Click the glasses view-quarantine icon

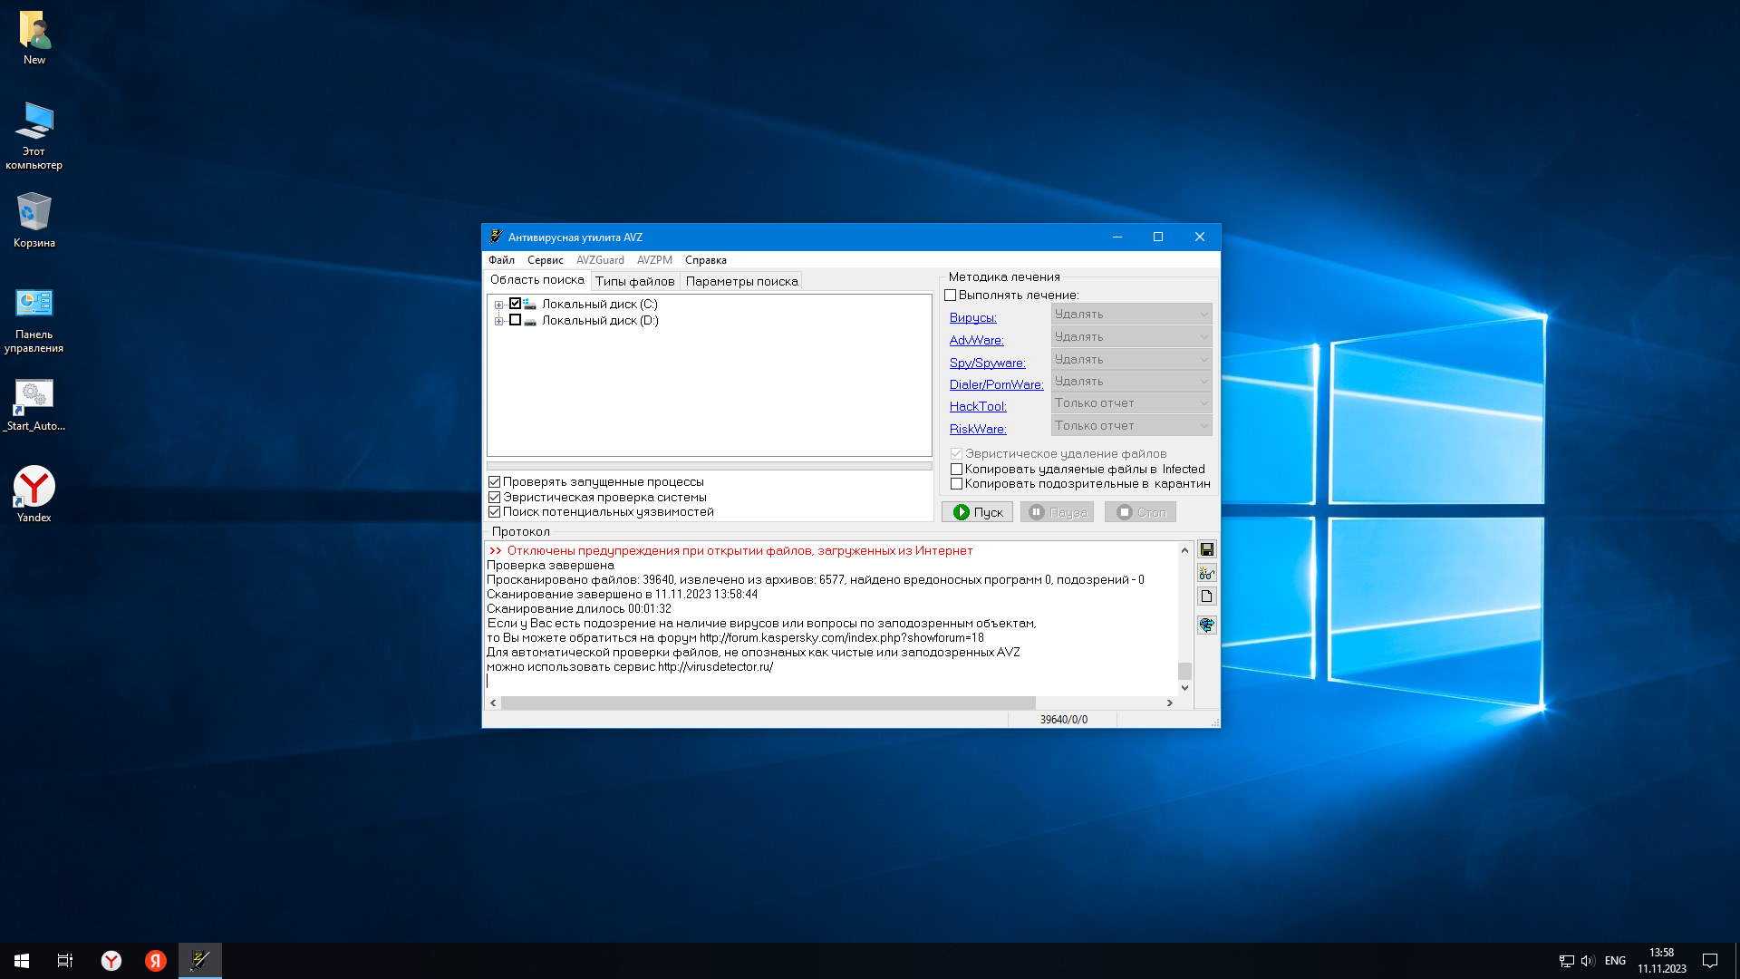coord(1206,573)
